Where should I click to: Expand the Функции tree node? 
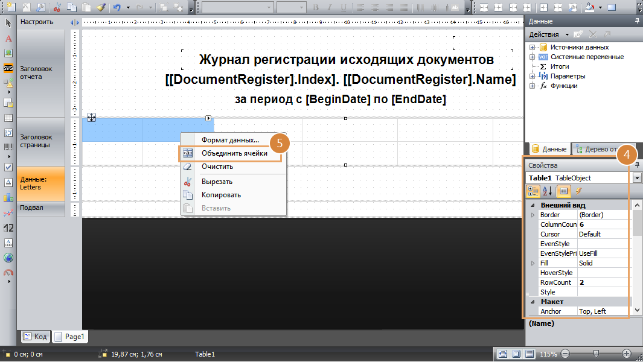pos(533,86)
